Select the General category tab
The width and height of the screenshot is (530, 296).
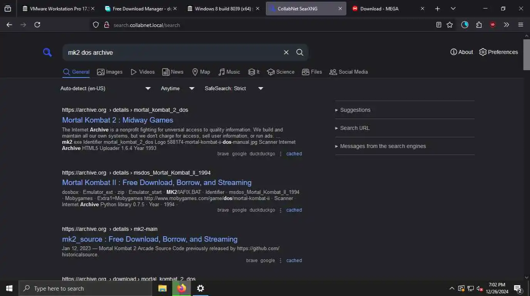[76, 72]
